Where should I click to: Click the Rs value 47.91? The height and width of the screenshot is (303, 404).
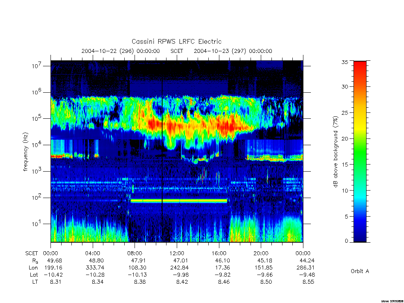(x=138, y=260)
